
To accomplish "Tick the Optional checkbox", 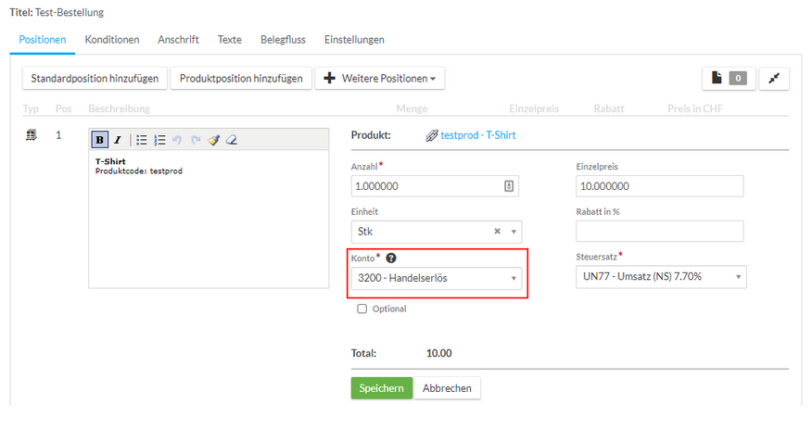I will [x=362, y=309].
